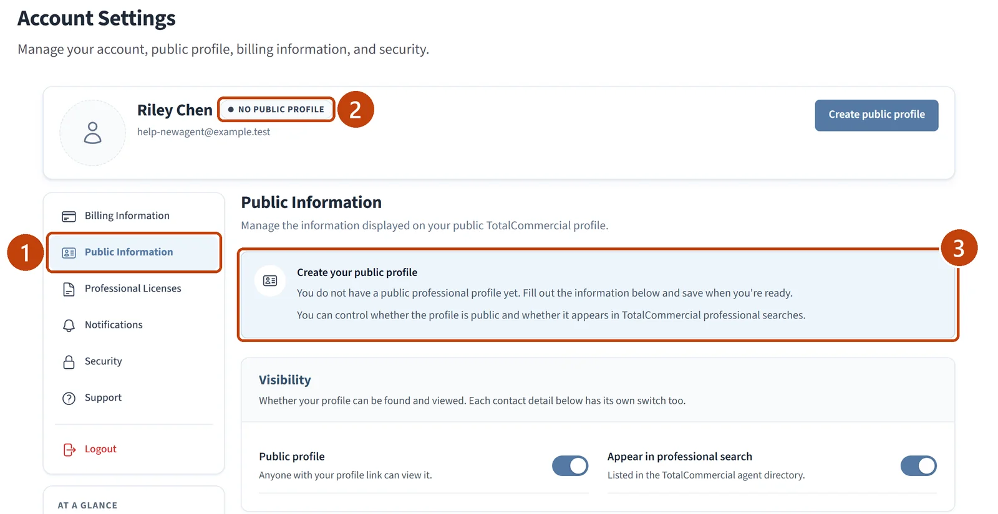Image resolution: width=998 pixels, height=514 pixels.
Task: Open the Notifications settings
Action: (134, 325)
